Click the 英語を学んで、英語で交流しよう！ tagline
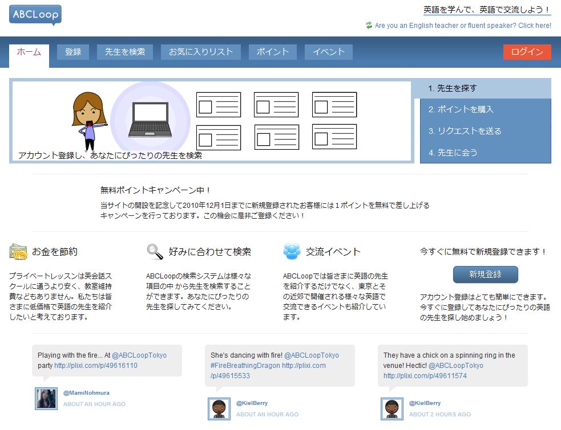This screenshot has height=430, width=561. pos(487,10)
